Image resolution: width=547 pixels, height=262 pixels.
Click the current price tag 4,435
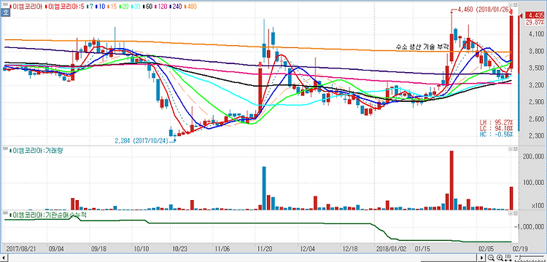534,15
